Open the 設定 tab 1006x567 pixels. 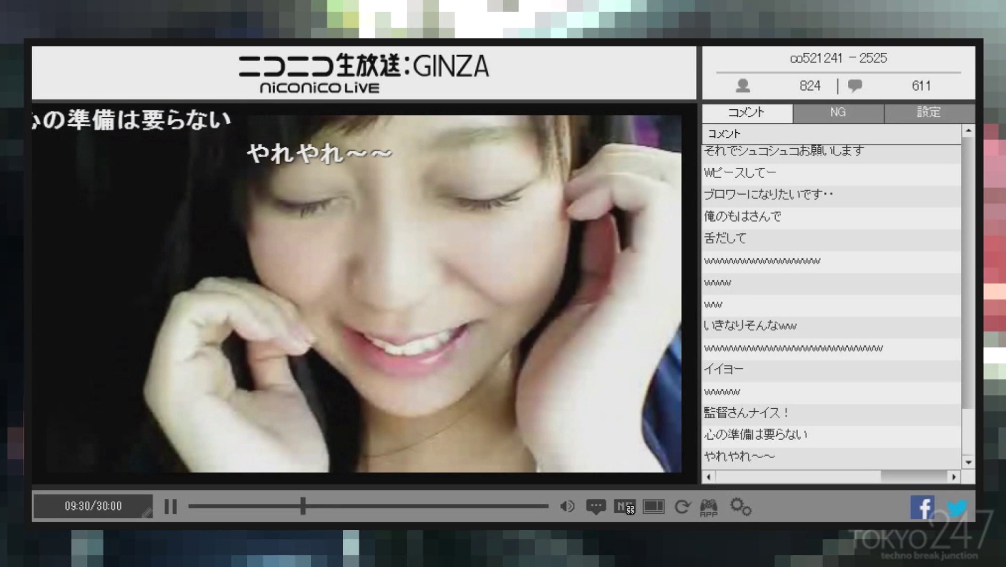[929, 112]
